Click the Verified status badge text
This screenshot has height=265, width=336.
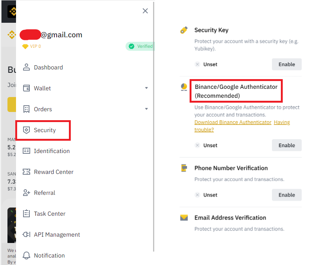(x=145, y=46)
